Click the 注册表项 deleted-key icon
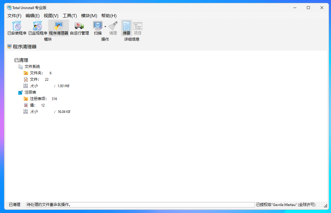Screen dimensions: 331x213 tap(26, 99)
